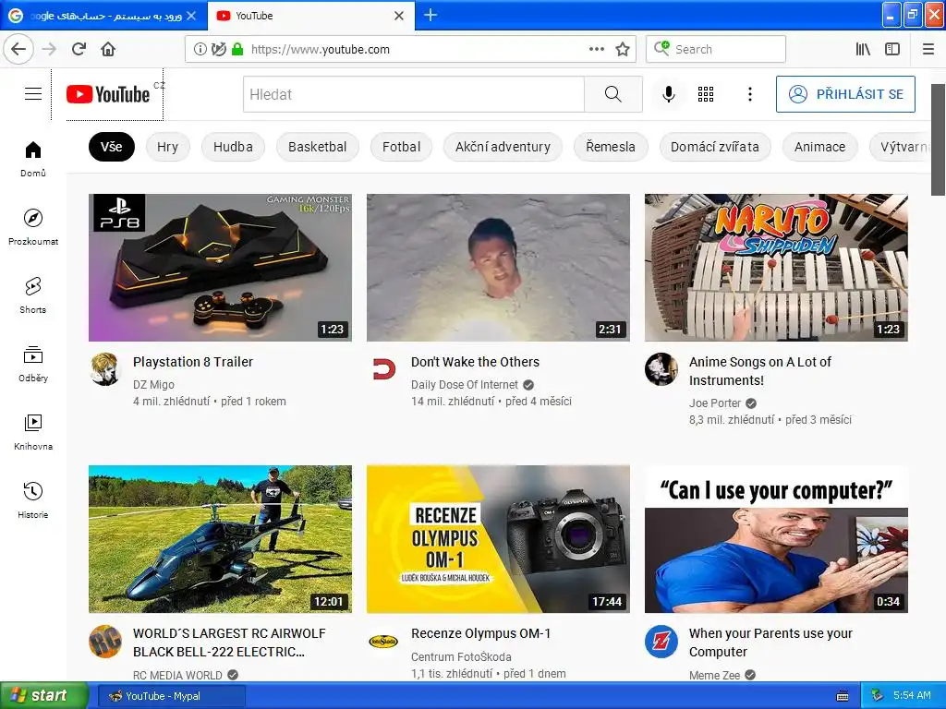Select the Hry filter chip

point(168,147)
